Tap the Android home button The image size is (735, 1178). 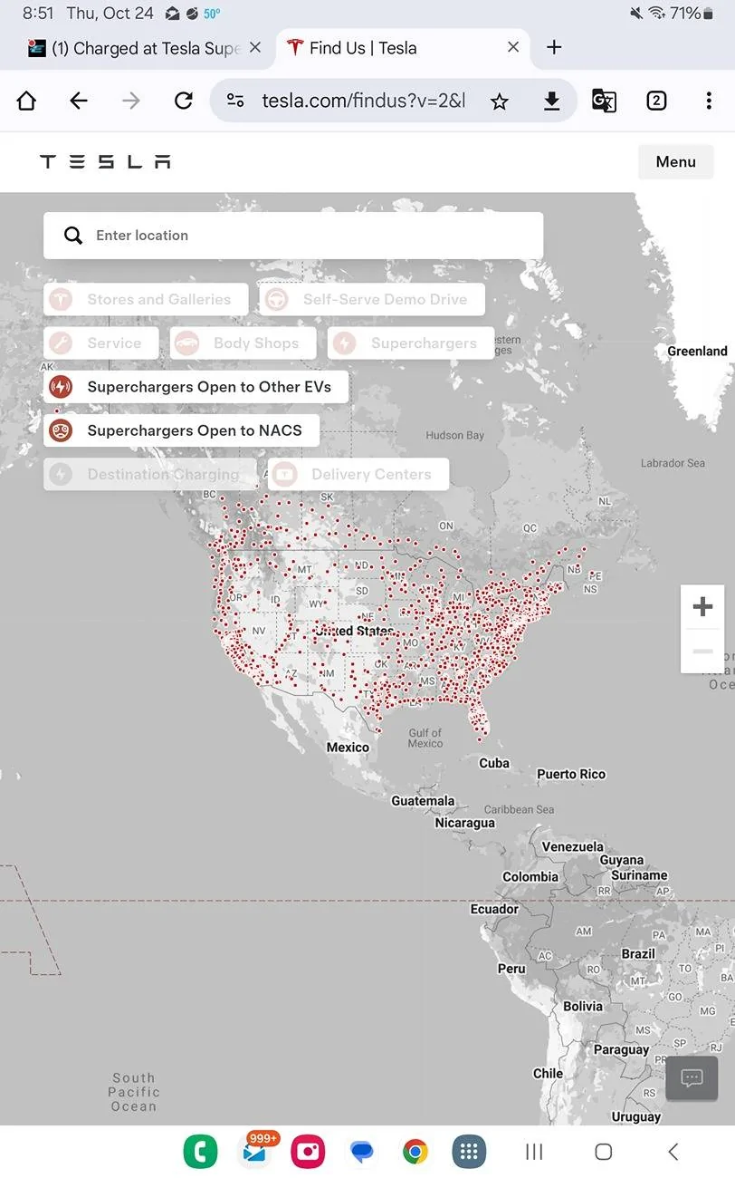pos(604,1152)
